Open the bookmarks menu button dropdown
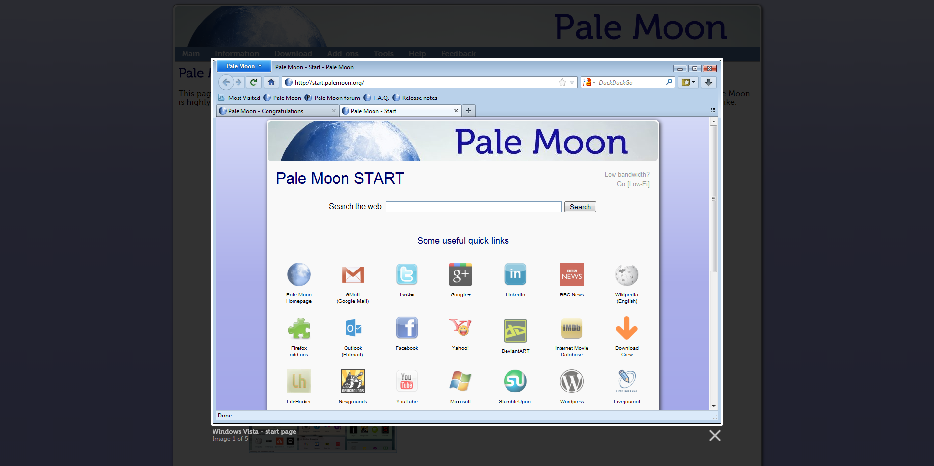Image resolution: width=934 pixels, height=466 pixels. [688, 82]
